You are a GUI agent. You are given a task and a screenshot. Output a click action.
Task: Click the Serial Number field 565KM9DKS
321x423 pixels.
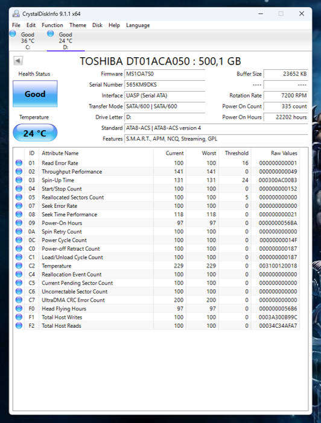click(x=165, y=85)
